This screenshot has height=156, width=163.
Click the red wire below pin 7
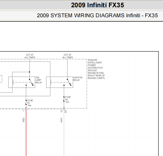pyautogui.click(x=26, y=133)
